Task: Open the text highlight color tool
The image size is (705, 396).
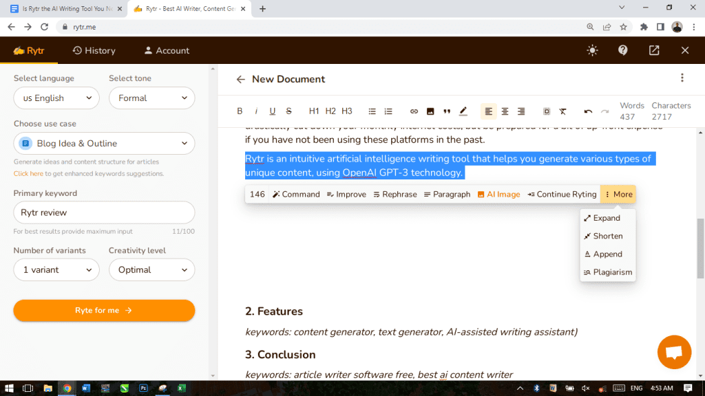Action: tap(463, 111)
